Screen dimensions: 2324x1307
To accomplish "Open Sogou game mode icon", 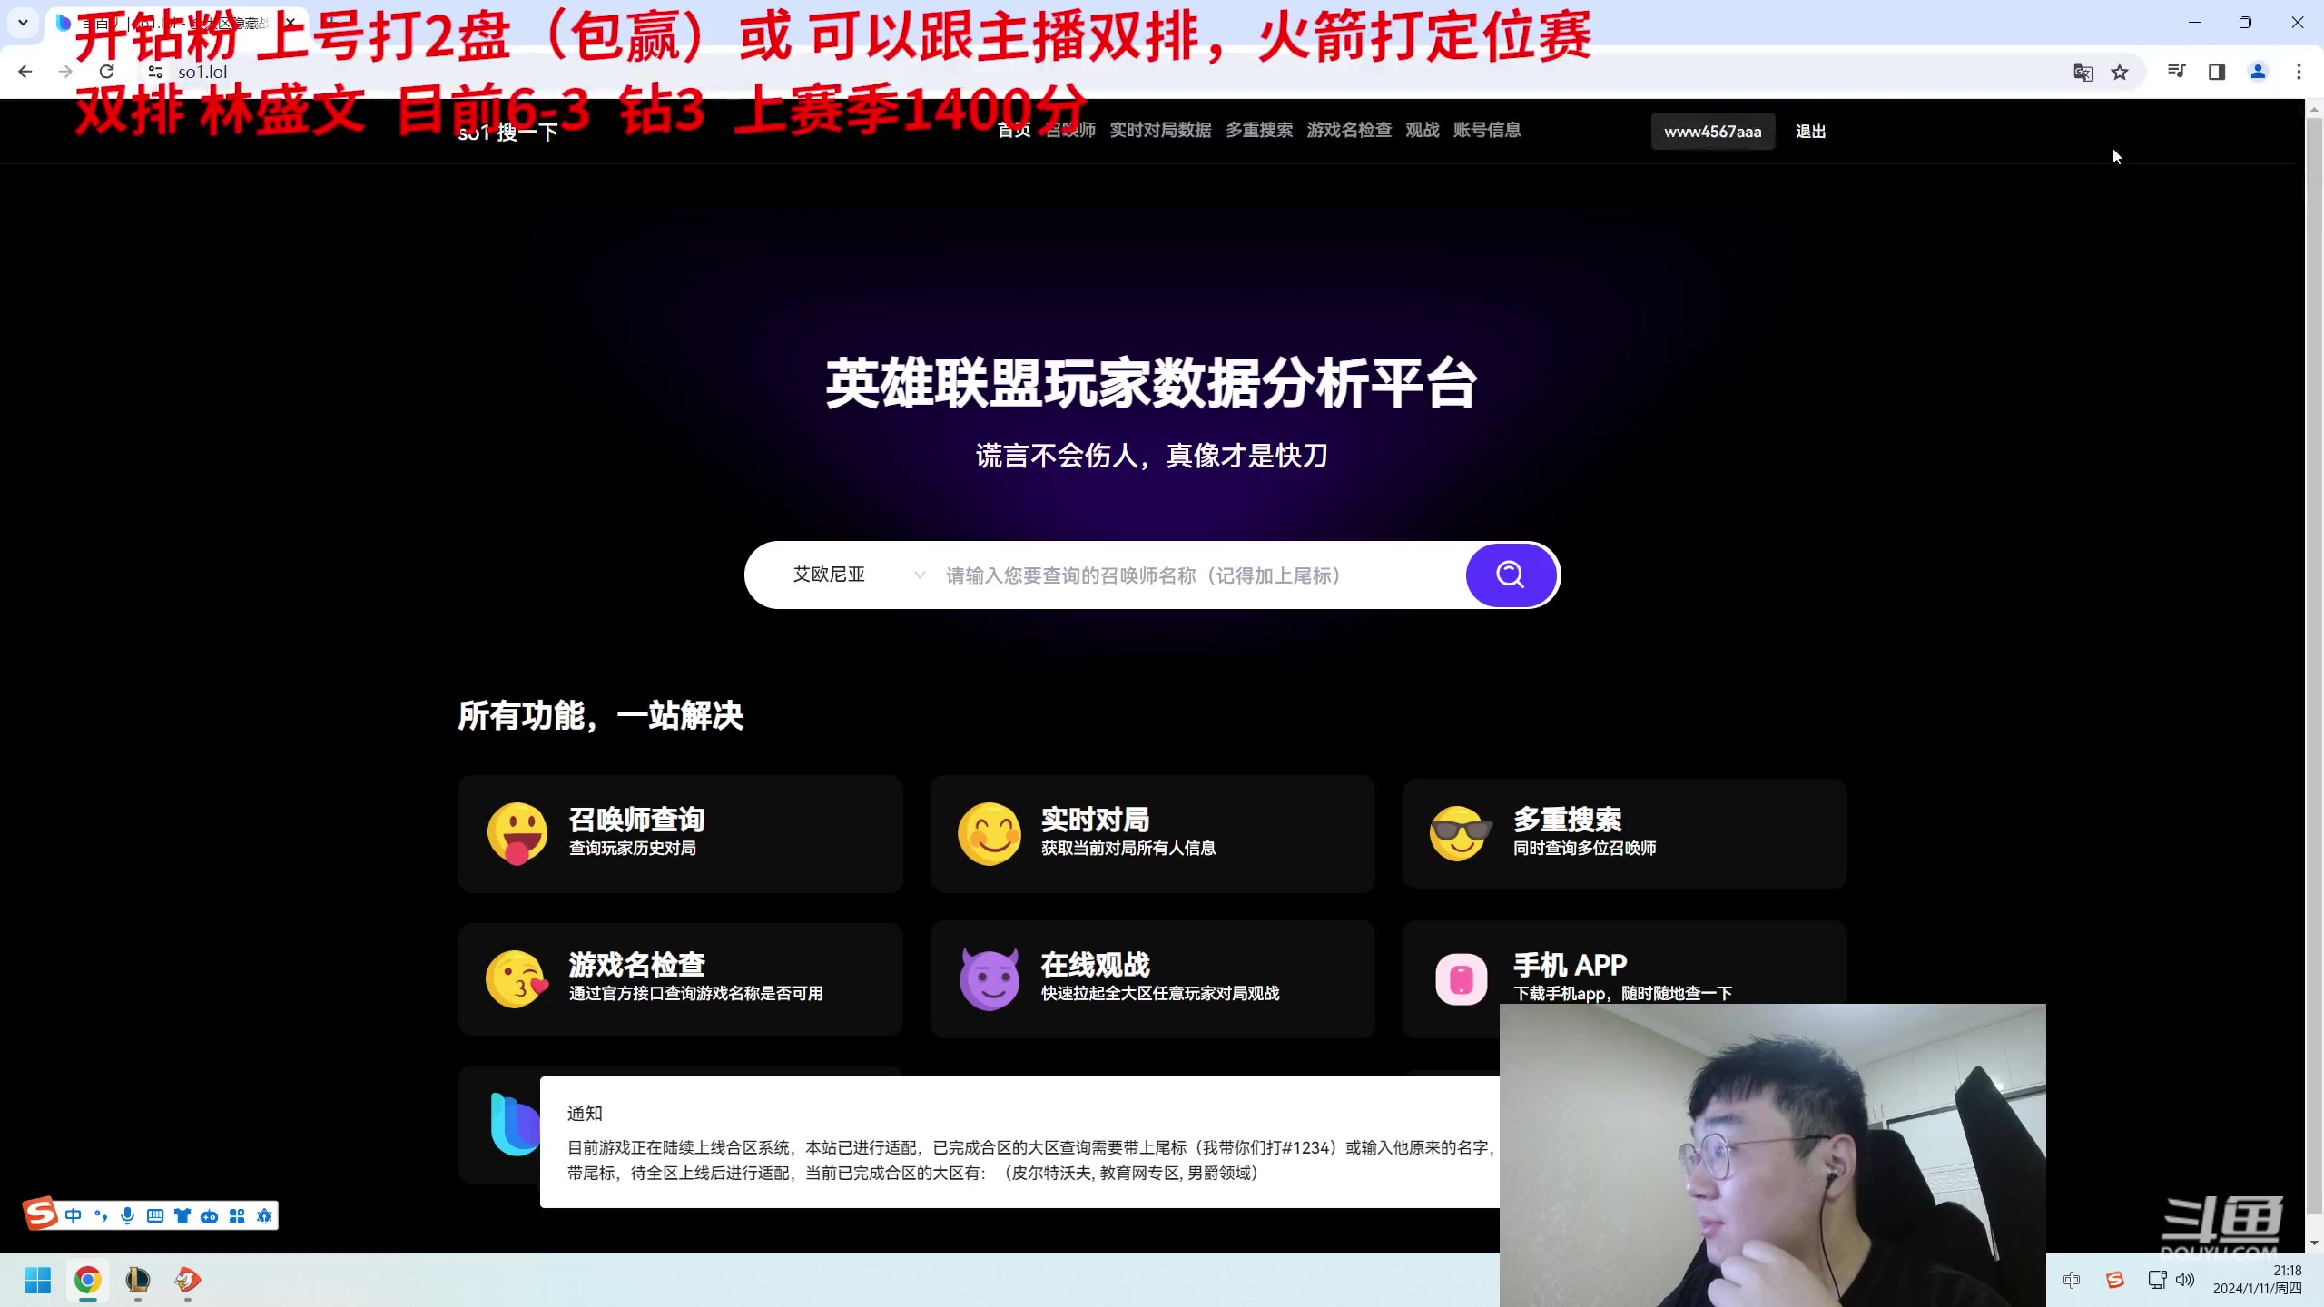I will pos(210,1216).
